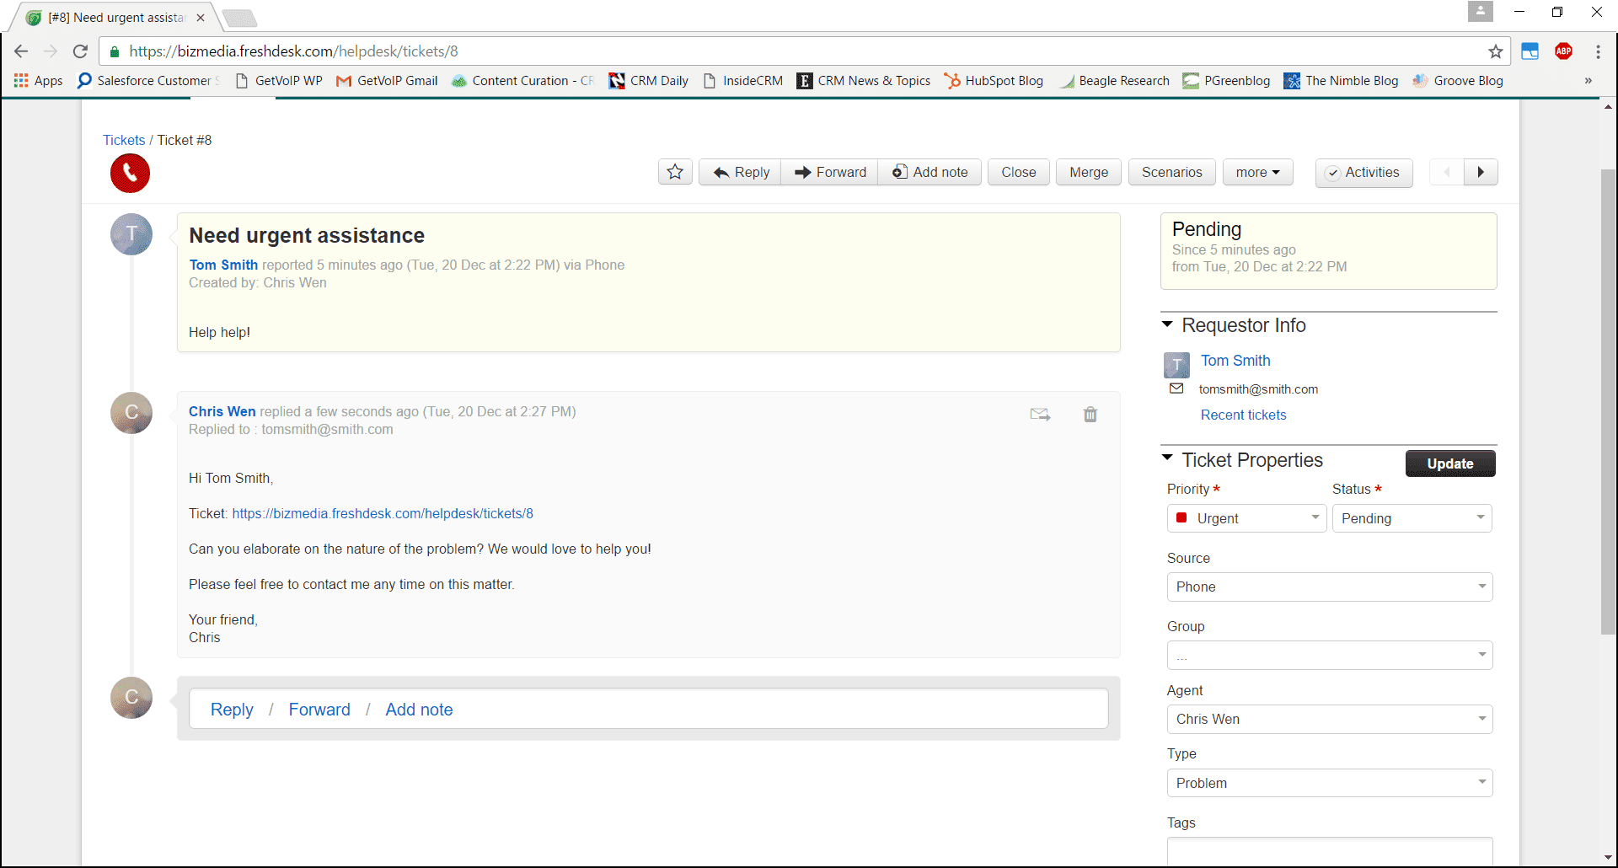This screenshot has height=868, width=1618.
Task: Reload the page
Action: 80,51
